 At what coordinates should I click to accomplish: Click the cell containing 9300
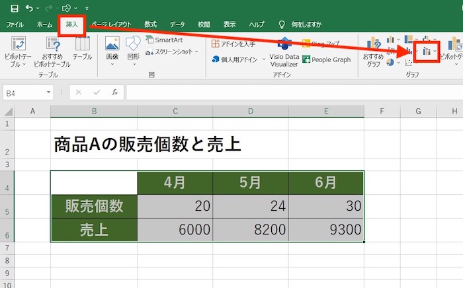pyautogui.click(x=326, y=230)
